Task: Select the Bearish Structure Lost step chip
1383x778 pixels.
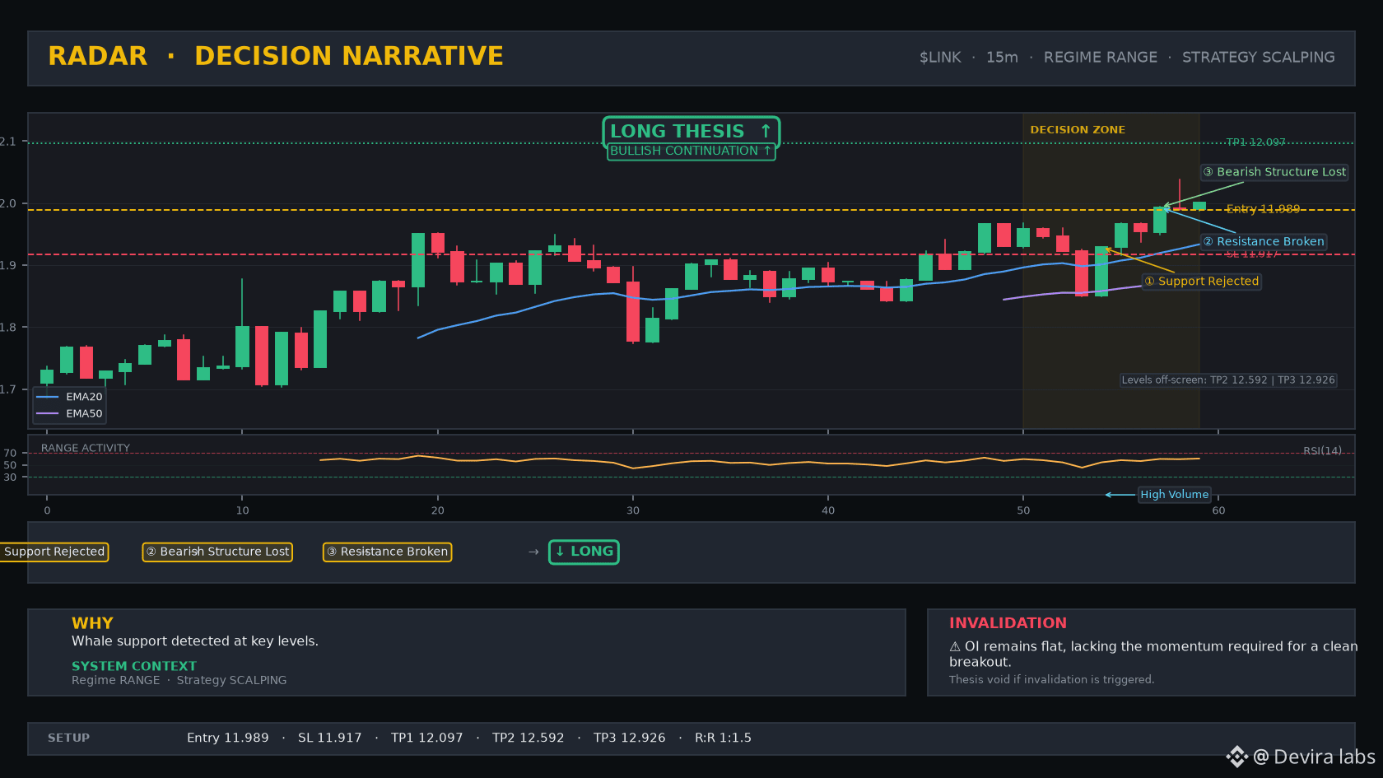Action: [x=217, y=552]
